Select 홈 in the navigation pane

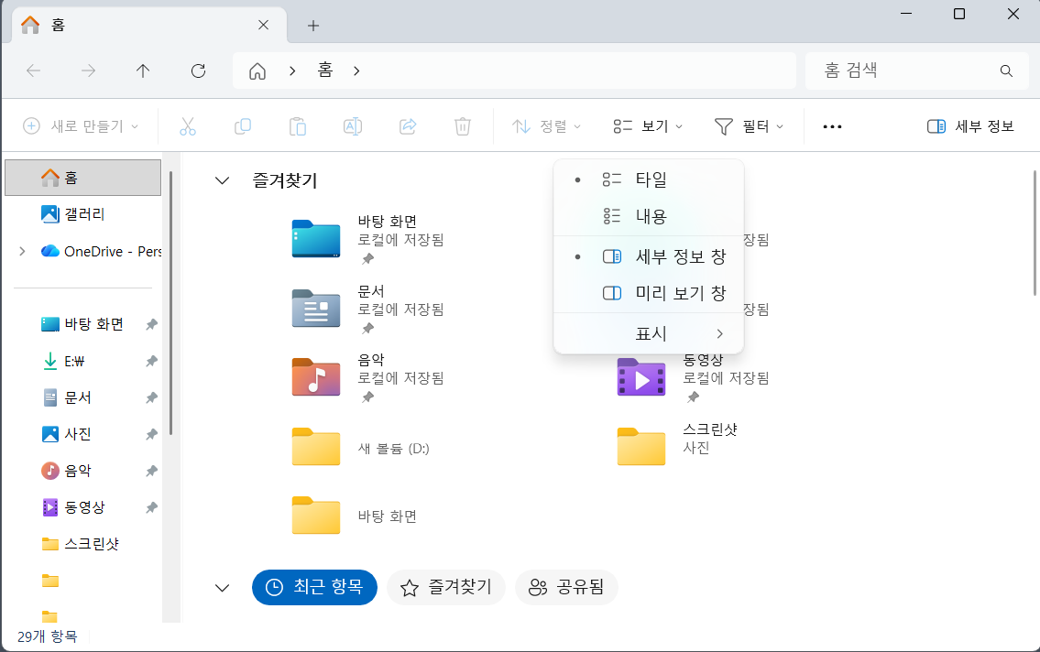[82, 178]
